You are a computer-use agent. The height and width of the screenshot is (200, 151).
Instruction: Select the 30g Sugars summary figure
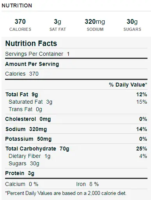click(132, 25)
